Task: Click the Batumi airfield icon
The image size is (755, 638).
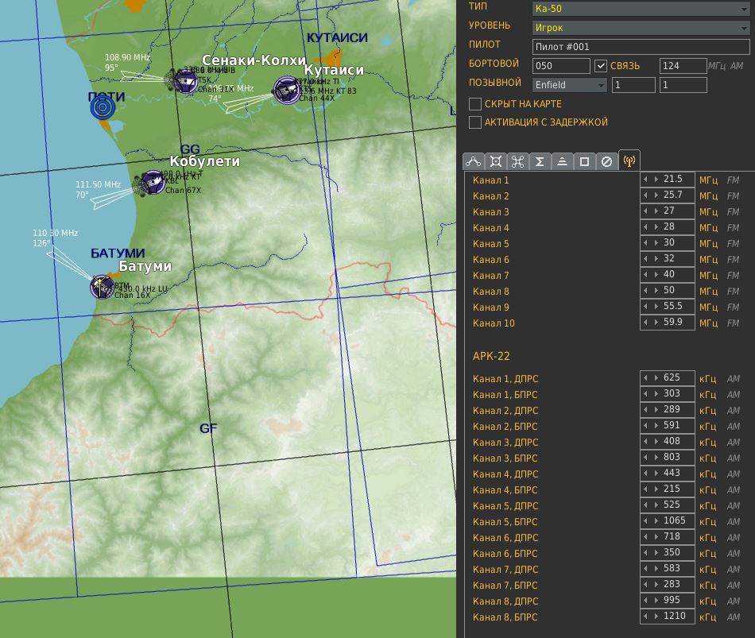Action: click(x=102, y=287)
